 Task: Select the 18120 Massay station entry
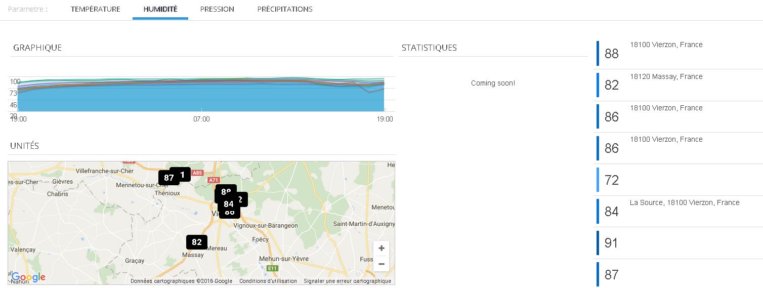pos(678,85)
